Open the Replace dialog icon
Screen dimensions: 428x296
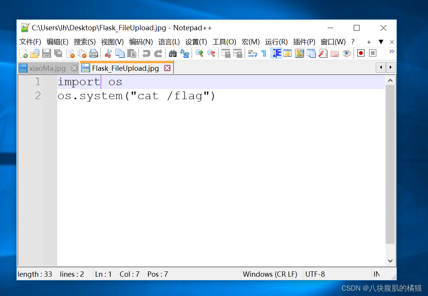(x=184, y=53)
